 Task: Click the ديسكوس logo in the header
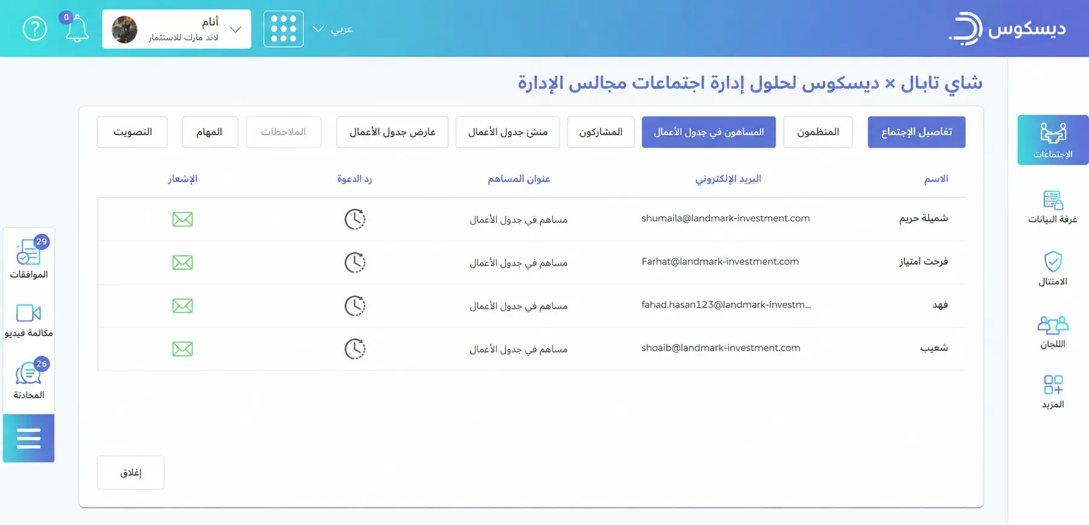1007,28
